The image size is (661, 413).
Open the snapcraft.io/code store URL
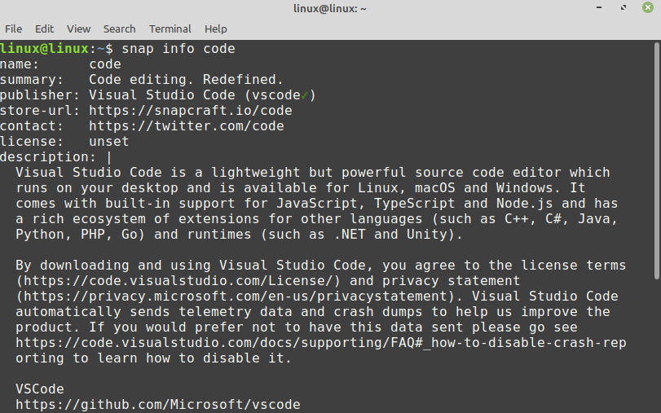[190, 111]
